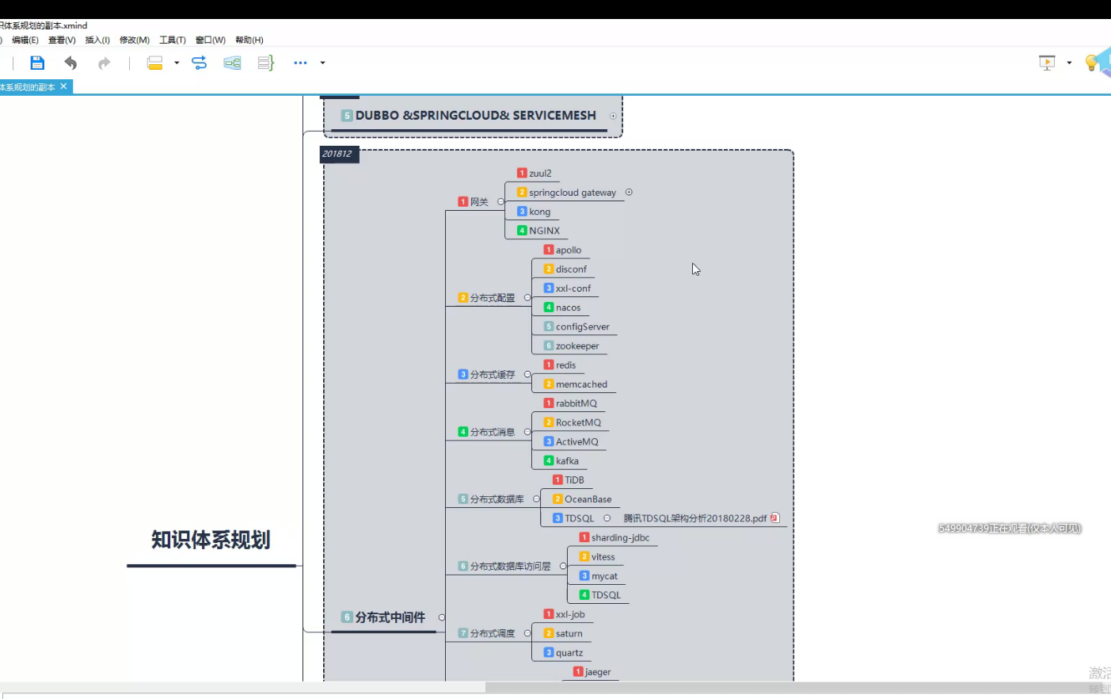Open the 工具(T) menu
Viewport: 1111px width, 699px height.
[x=172, y=40]
